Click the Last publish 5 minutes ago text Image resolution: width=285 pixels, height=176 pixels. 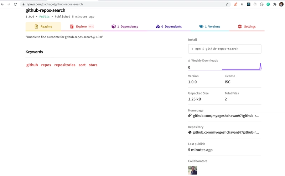tap(200, 150)
